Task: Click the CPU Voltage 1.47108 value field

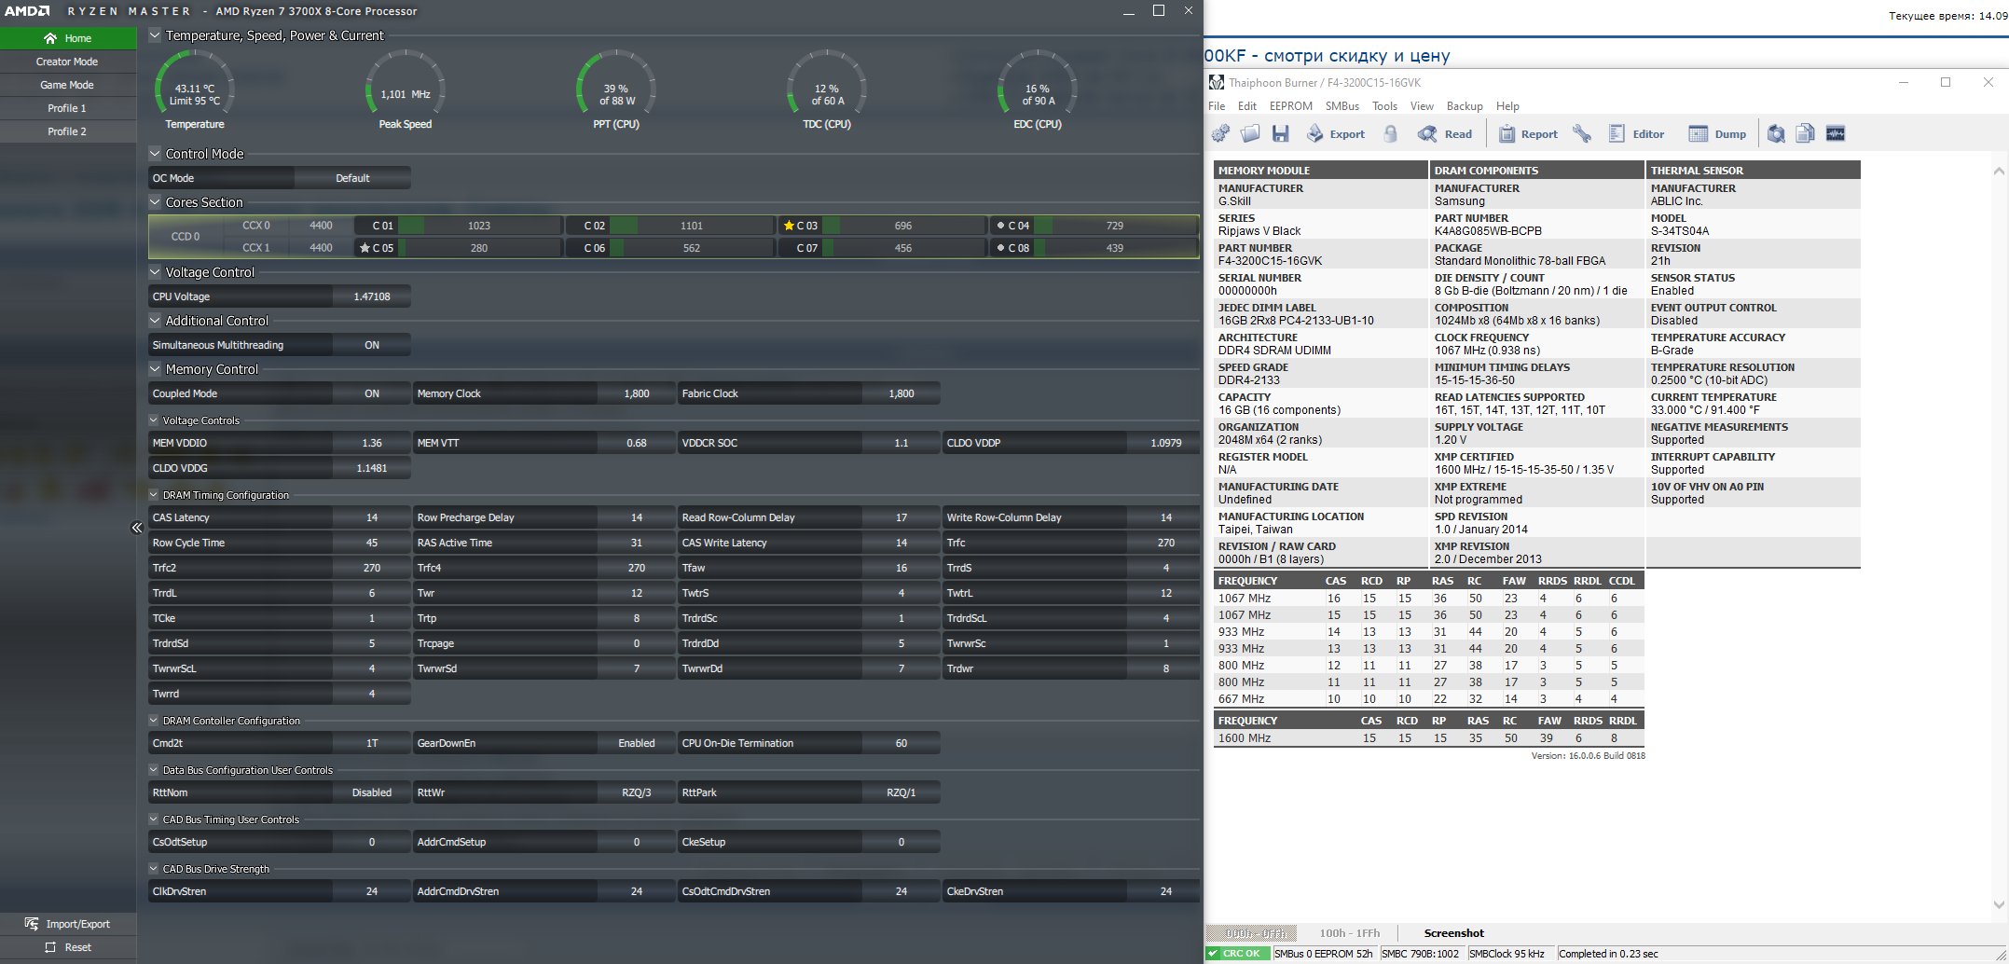Action: (x=372, y=296)
